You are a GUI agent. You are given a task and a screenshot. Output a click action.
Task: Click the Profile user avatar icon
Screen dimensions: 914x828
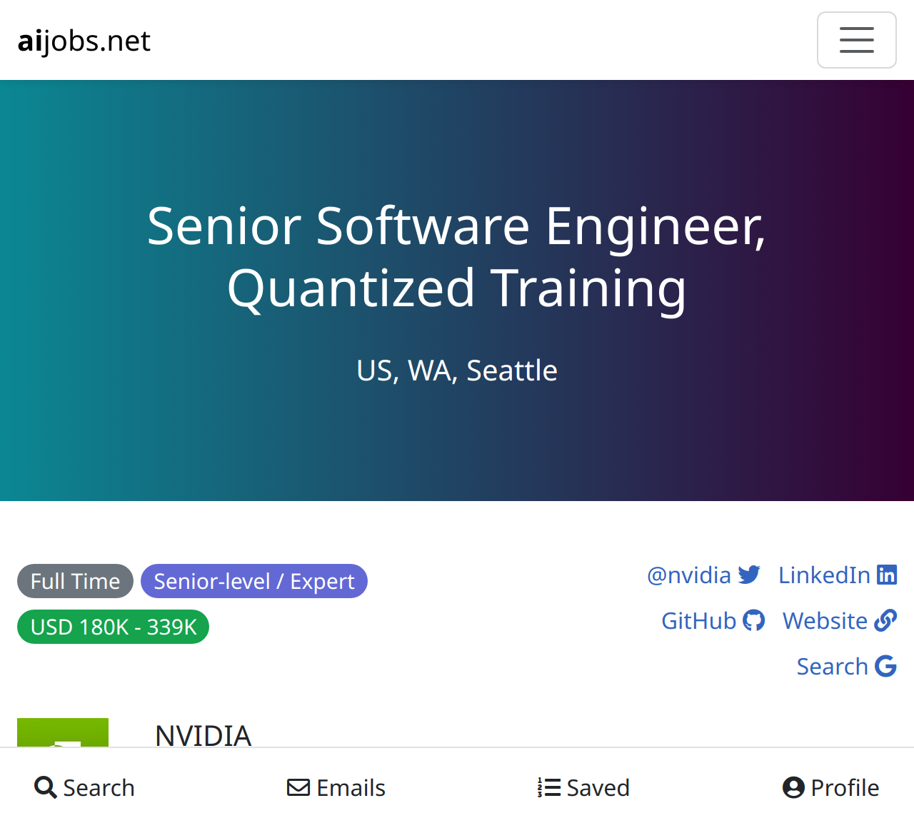[793, 787]
